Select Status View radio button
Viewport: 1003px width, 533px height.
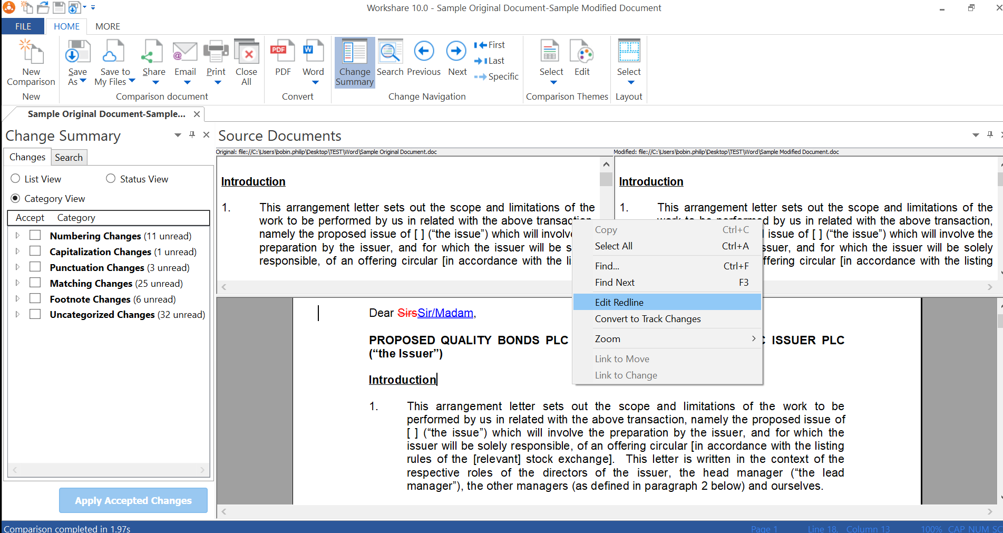point(111,179)
